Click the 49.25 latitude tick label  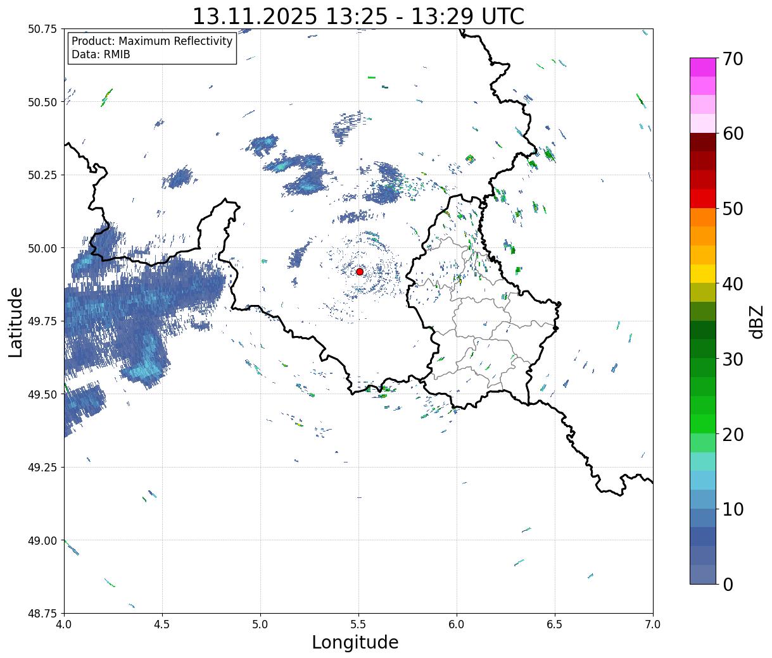(x=42, y=467)
